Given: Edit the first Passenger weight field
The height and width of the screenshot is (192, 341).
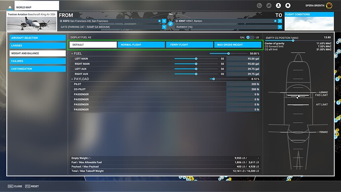Looking at the screenshot, I should click(x=243, y=94).
